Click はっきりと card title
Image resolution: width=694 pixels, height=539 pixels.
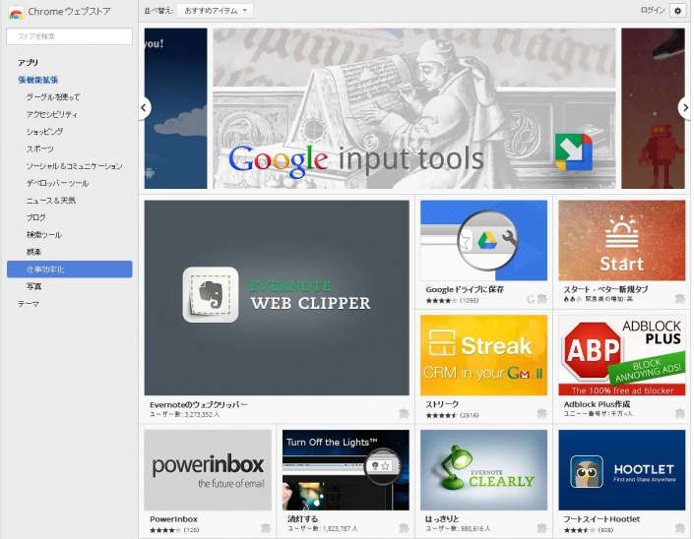click(442, 519)
